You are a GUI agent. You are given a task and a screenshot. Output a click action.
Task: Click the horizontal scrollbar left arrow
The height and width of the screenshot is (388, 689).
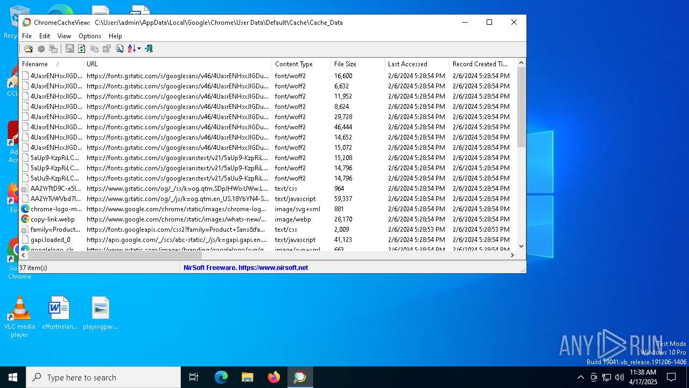point(24,255)
